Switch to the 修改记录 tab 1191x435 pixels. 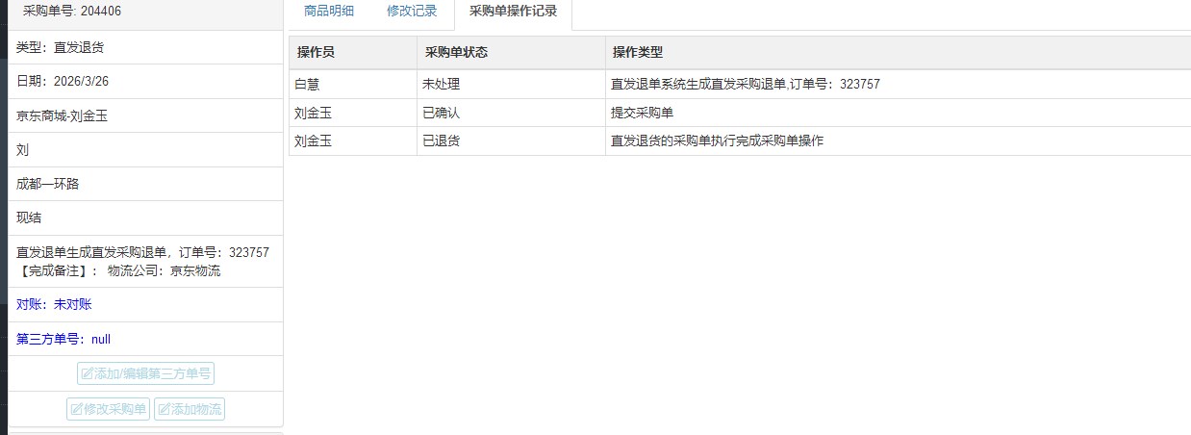point(412,12)
